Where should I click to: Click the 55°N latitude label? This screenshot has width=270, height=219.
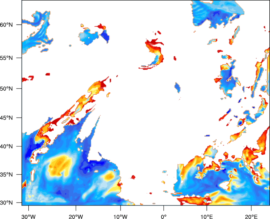[x=6, y=58]
